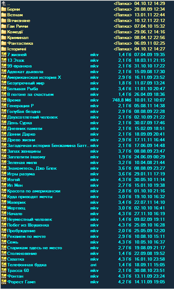
Task: Click the date 28.08.09 12:34
Action: [149, 9]
